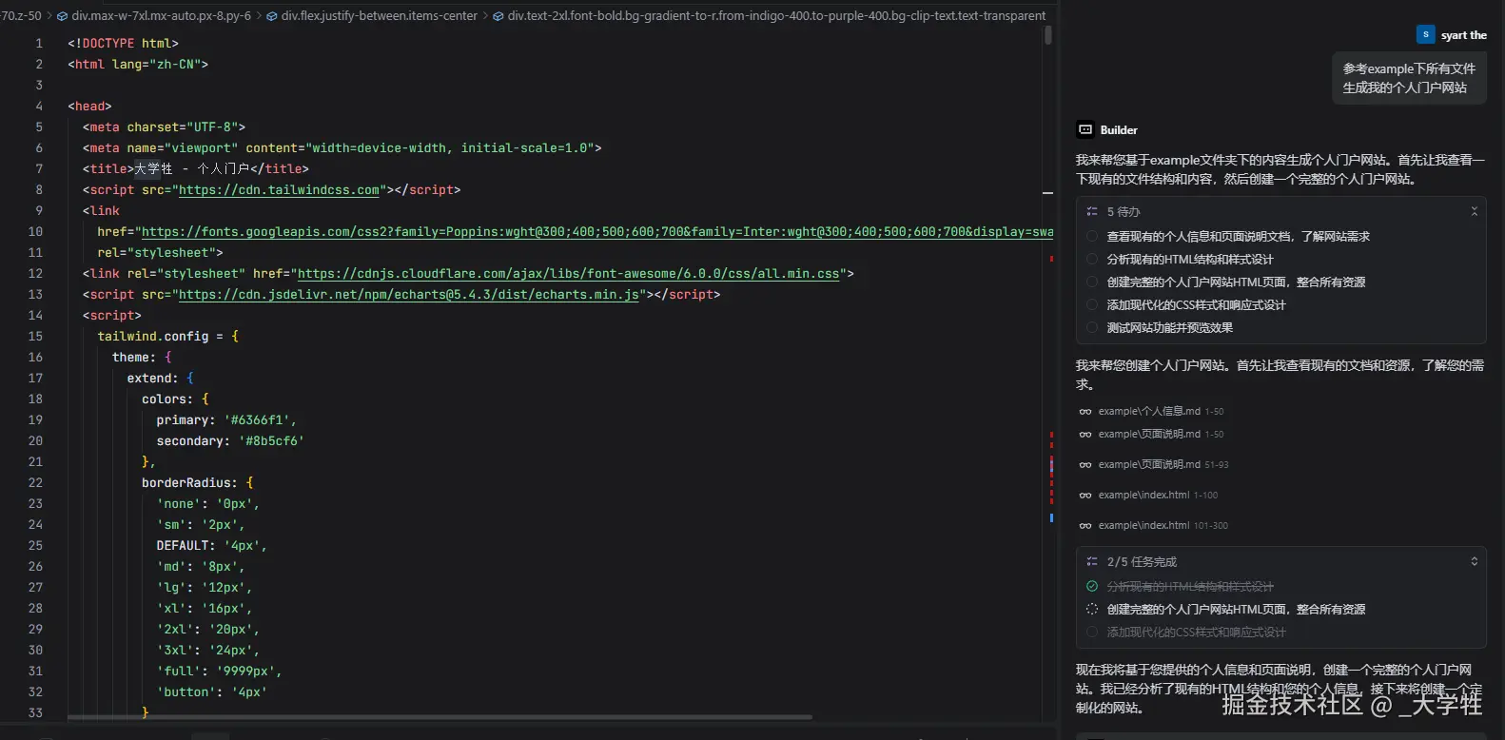
Task: Expand the '2/5 任务完成' task list
Action: [1475, 561]
